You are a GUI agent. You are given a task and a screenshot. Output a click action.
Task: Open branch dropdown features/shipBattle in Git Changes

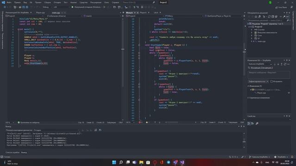click(x=260, y=64)
